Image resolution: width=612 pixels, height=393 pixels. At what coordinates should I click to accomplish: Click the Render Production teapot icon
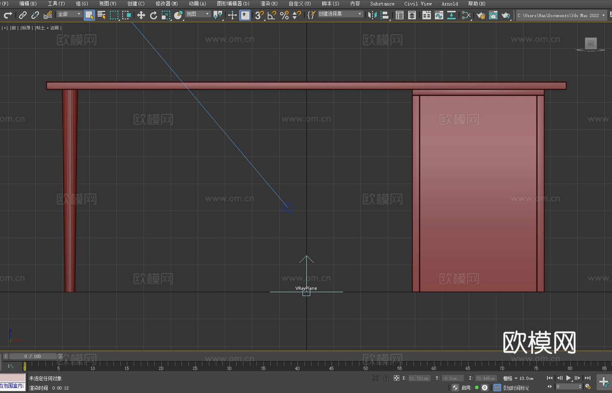point(506,15)
